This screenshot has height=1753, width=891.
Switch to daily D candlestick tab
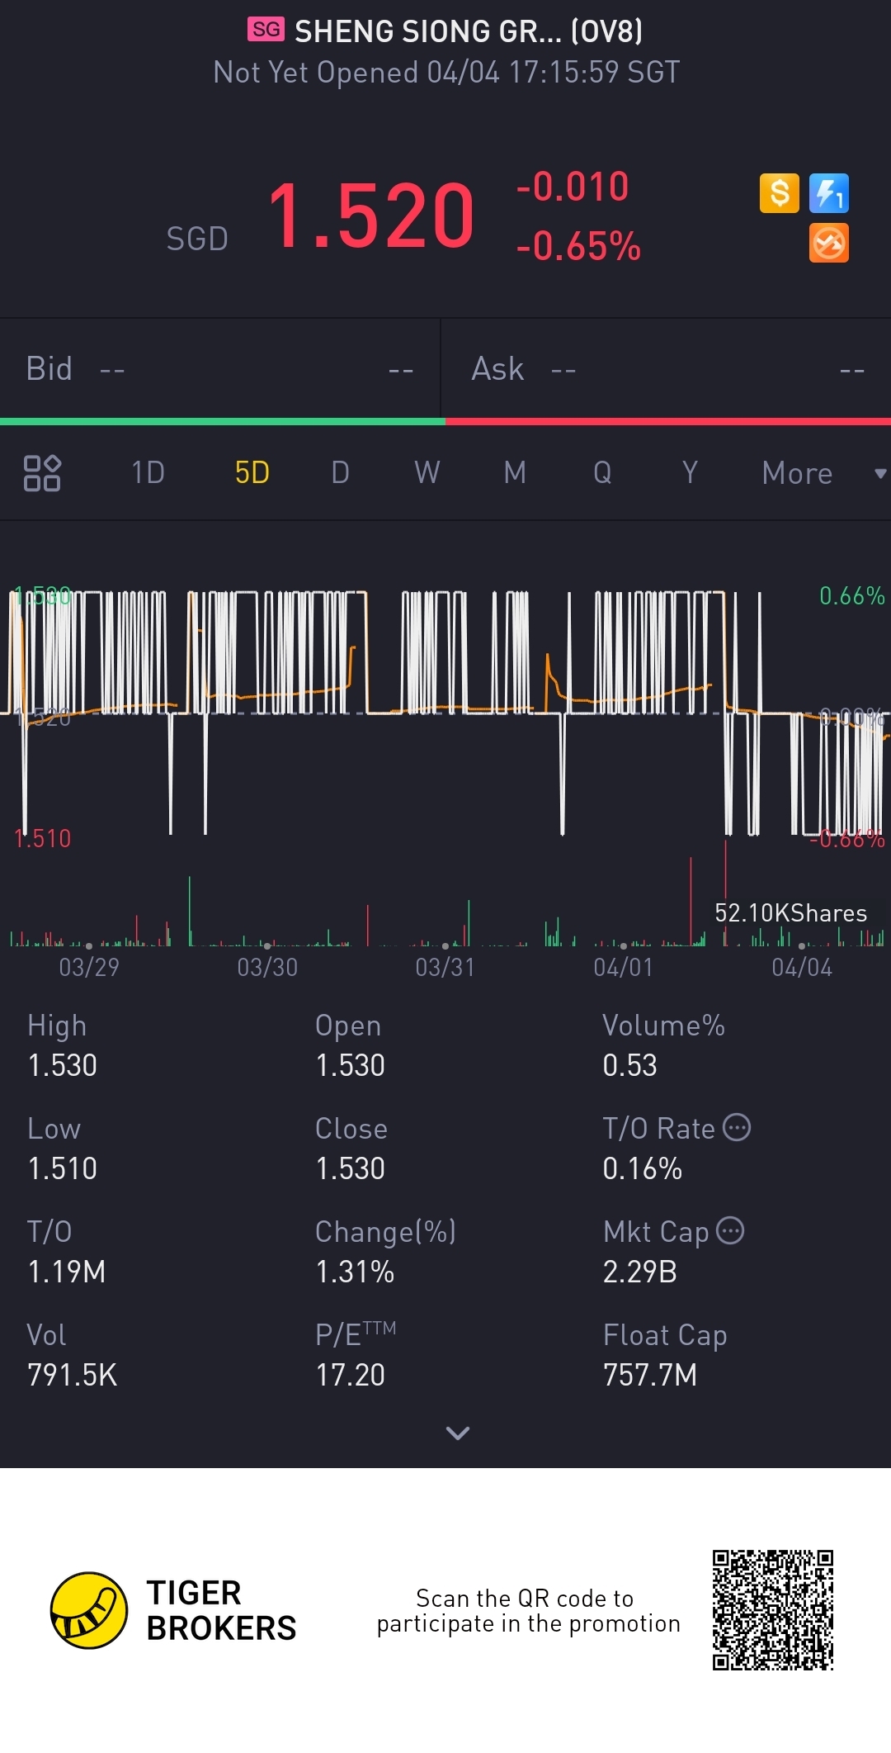tap(340, 473)
